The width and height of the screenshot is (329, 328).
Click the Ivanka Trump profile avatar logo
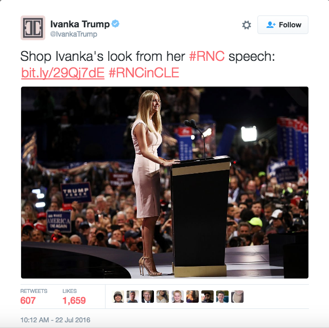33,28
